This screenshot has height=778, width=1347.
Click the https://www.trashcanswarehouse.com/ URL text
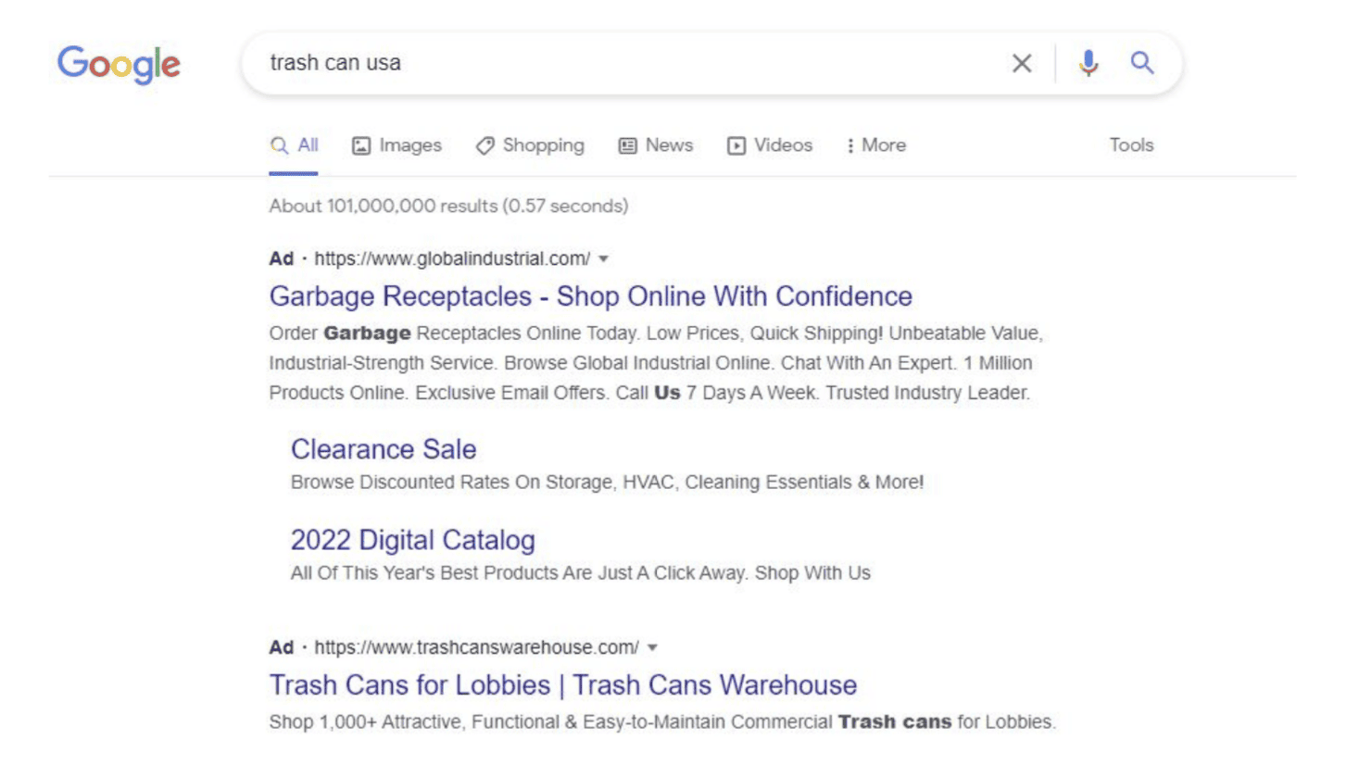pos(476,646)
